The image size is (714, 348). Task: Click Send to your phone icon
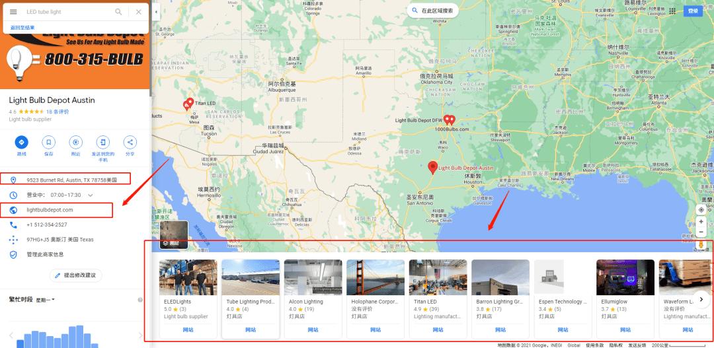coord(103,143)
